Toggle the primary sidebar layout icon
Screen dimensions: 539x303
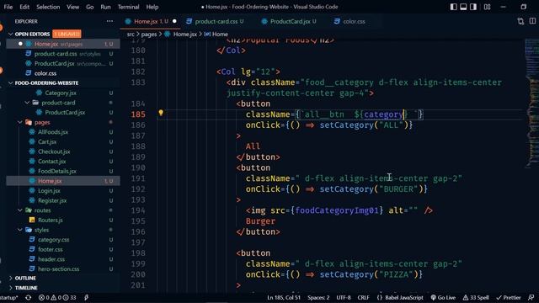[453, 7]
